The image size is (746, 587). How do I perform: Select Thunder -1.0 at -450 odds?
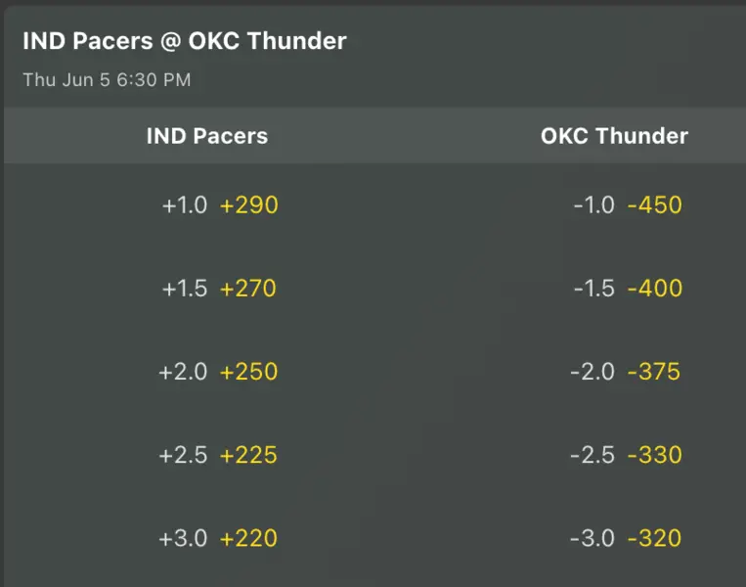(627, 205)
